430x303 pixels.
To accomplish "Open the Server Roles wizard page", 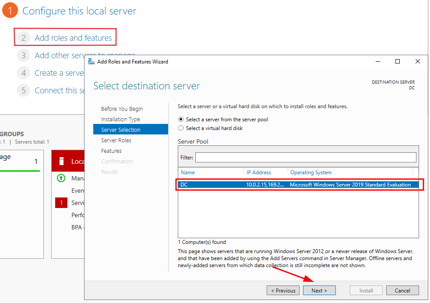I will coord(116,141).
